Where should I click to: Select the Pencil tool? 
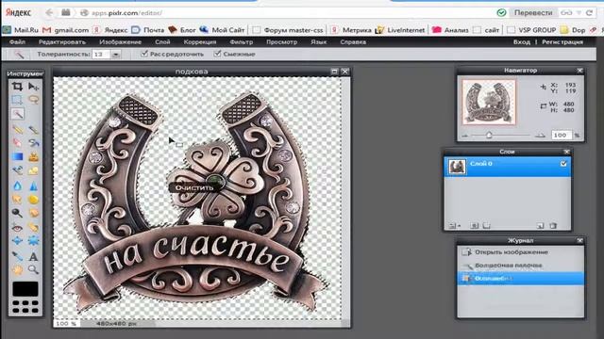point(17,130)
